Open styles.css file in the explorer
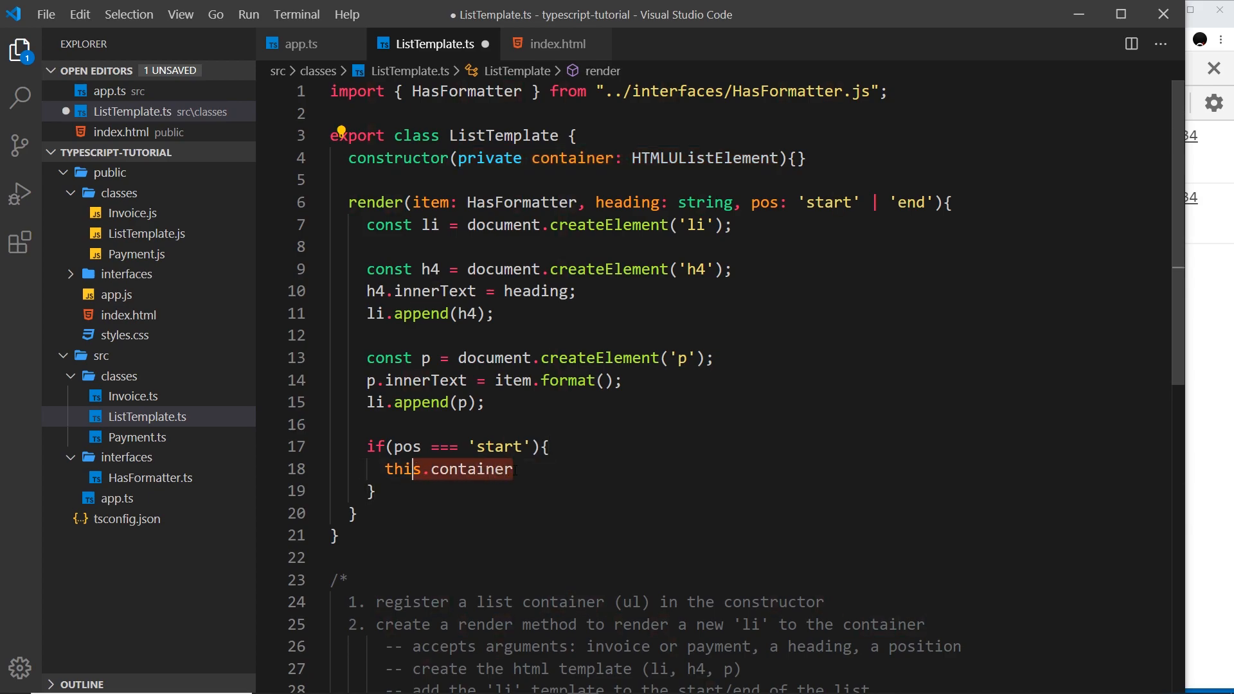Image resolution: width=1234 pixels, height=694 pixels. pyautogui.click(x=125, y=335)
